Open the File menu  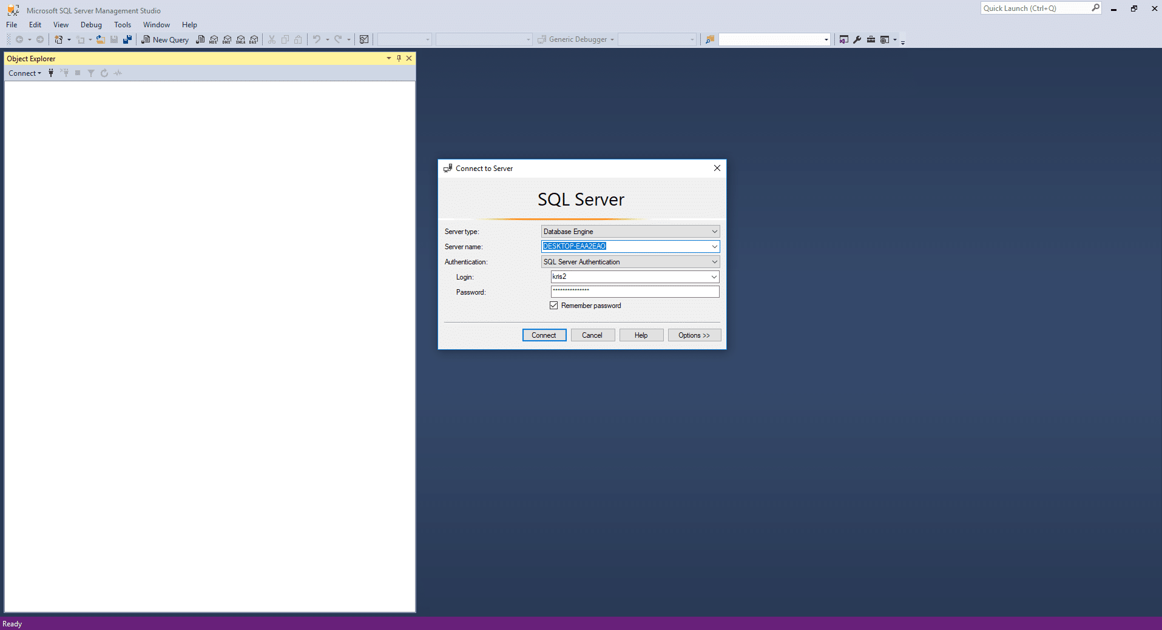(x=12, y=25)
